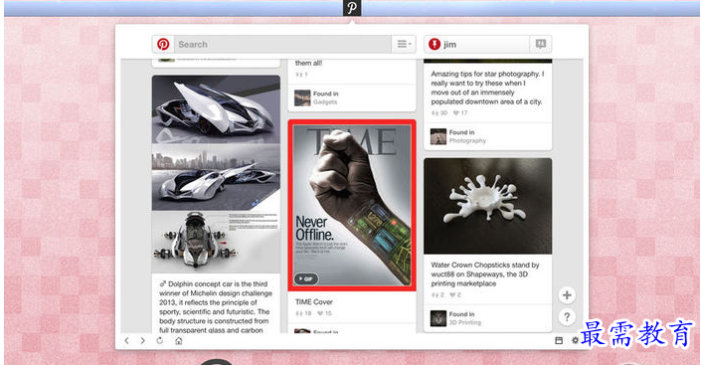The height and width of the screenshot is (365, 701).
Task: Click the Water Crown Chopsticks stand description
Action: 485,274
